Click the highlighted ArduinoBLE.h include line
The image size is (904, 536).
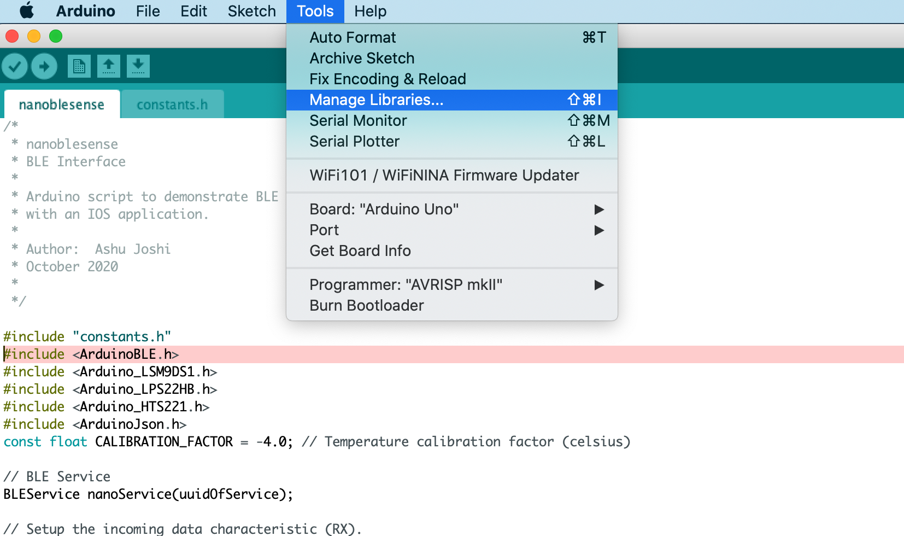pos(452,354)
